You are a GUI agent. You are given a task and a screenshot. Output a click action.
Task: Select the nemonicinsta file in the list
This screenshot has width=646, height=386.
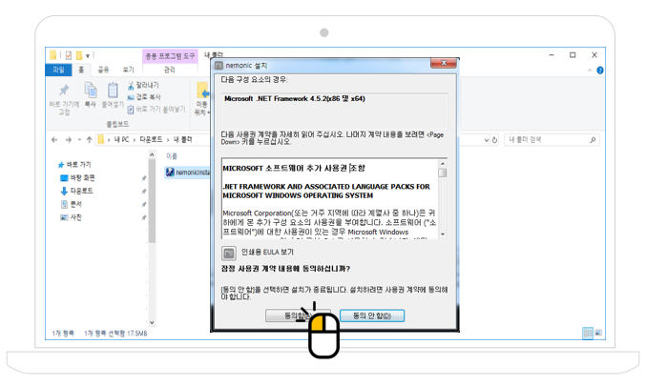click(x=188, y=173)
